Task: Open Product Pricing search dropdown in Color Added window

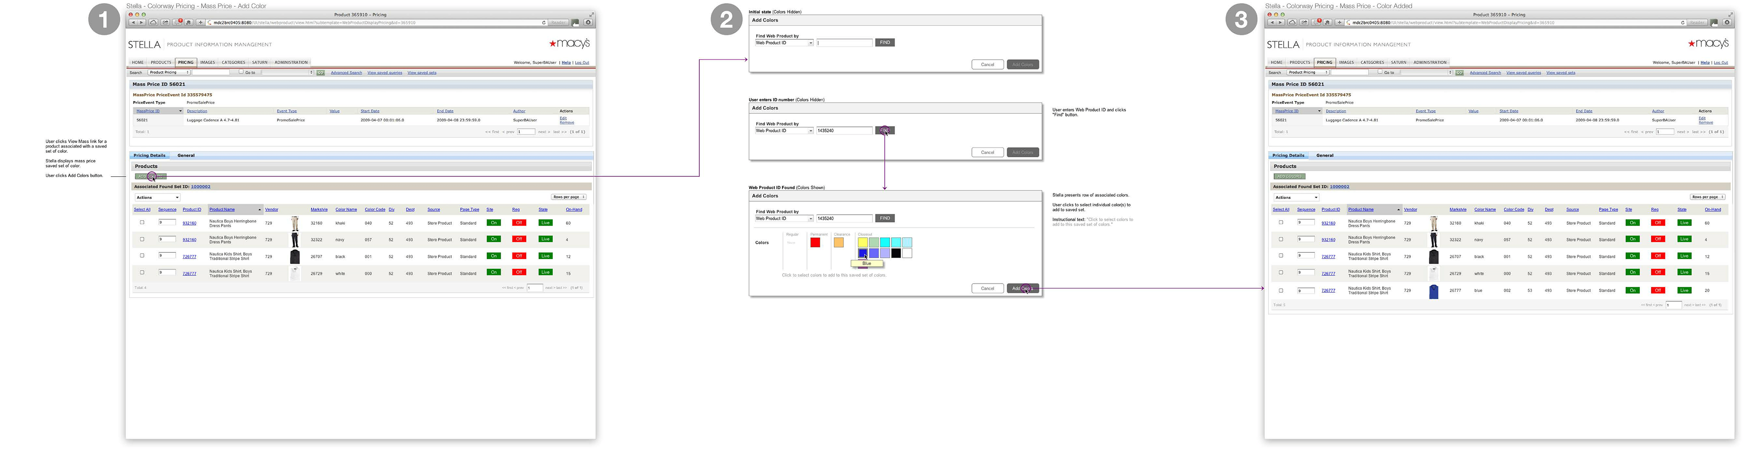Action: 1308,72
